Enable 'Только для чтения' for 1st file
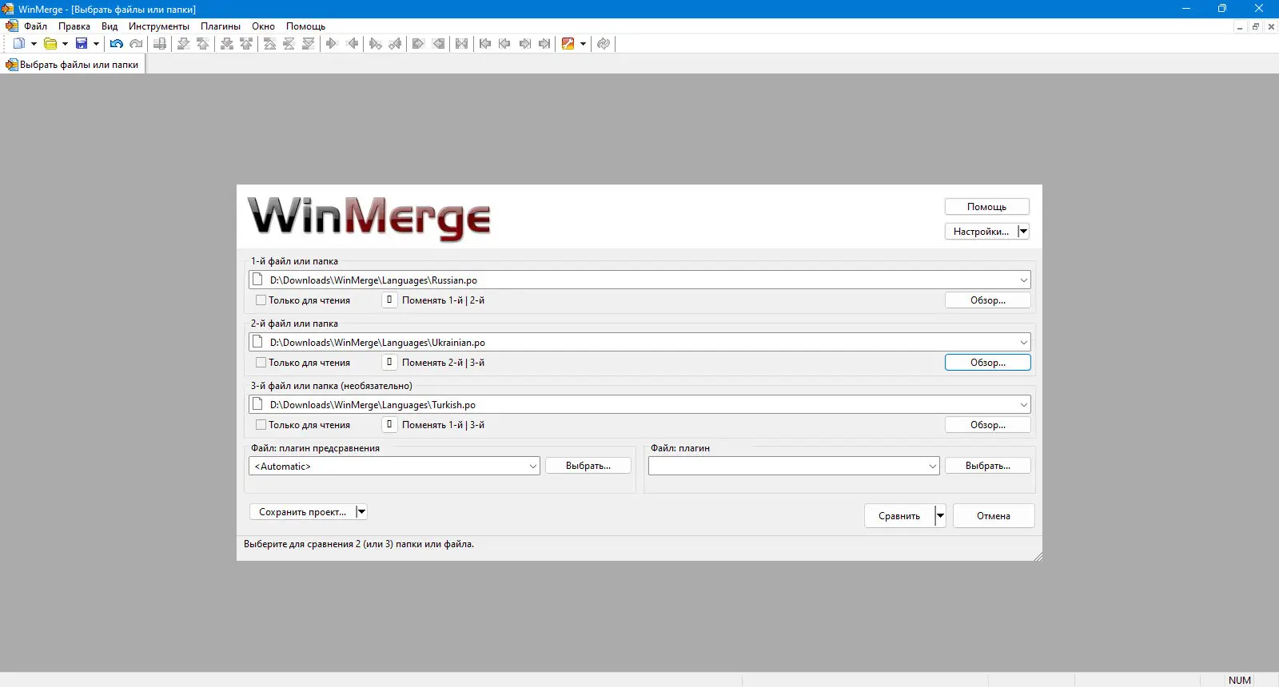Image resolution: width=1279 pixels, height=687 pixels. [261, 300]
